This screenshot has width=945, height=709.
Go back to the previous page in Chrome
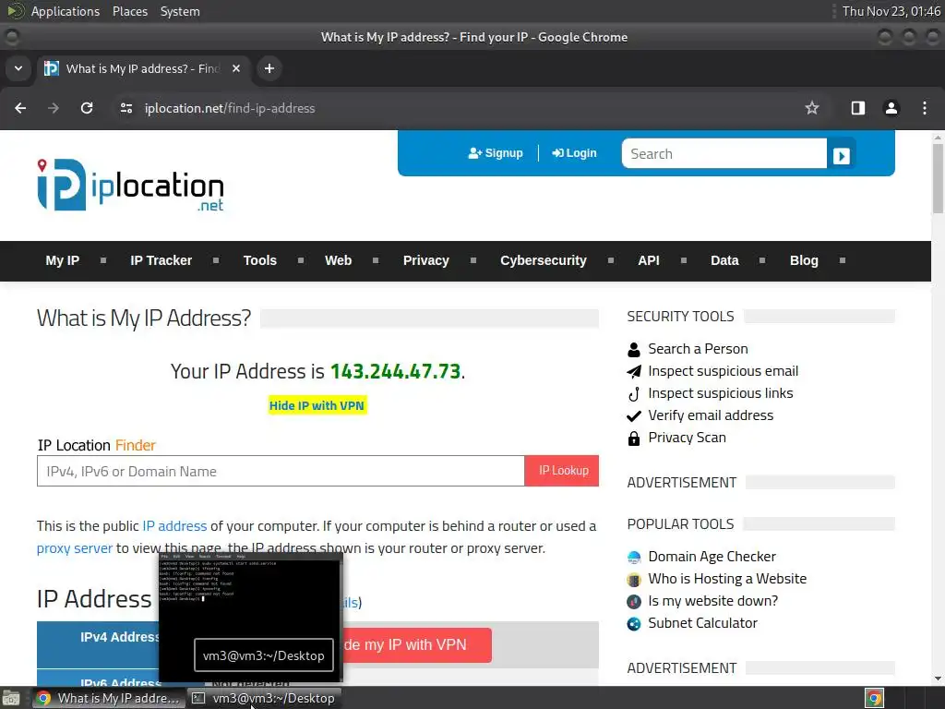pos(20,108)
